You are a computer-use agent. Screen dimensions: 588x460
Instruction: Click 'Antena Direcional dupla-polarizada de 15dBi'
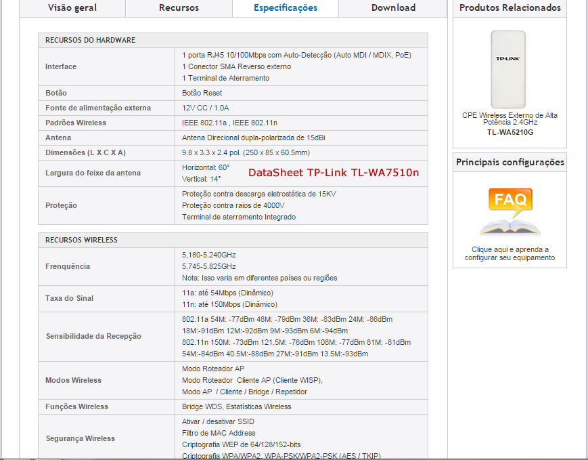tap(254, 138)
